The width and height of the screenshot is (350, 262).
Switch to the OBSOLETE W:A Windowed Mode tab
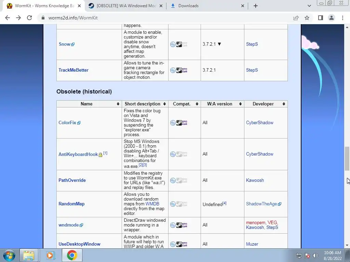pos(126,6)
